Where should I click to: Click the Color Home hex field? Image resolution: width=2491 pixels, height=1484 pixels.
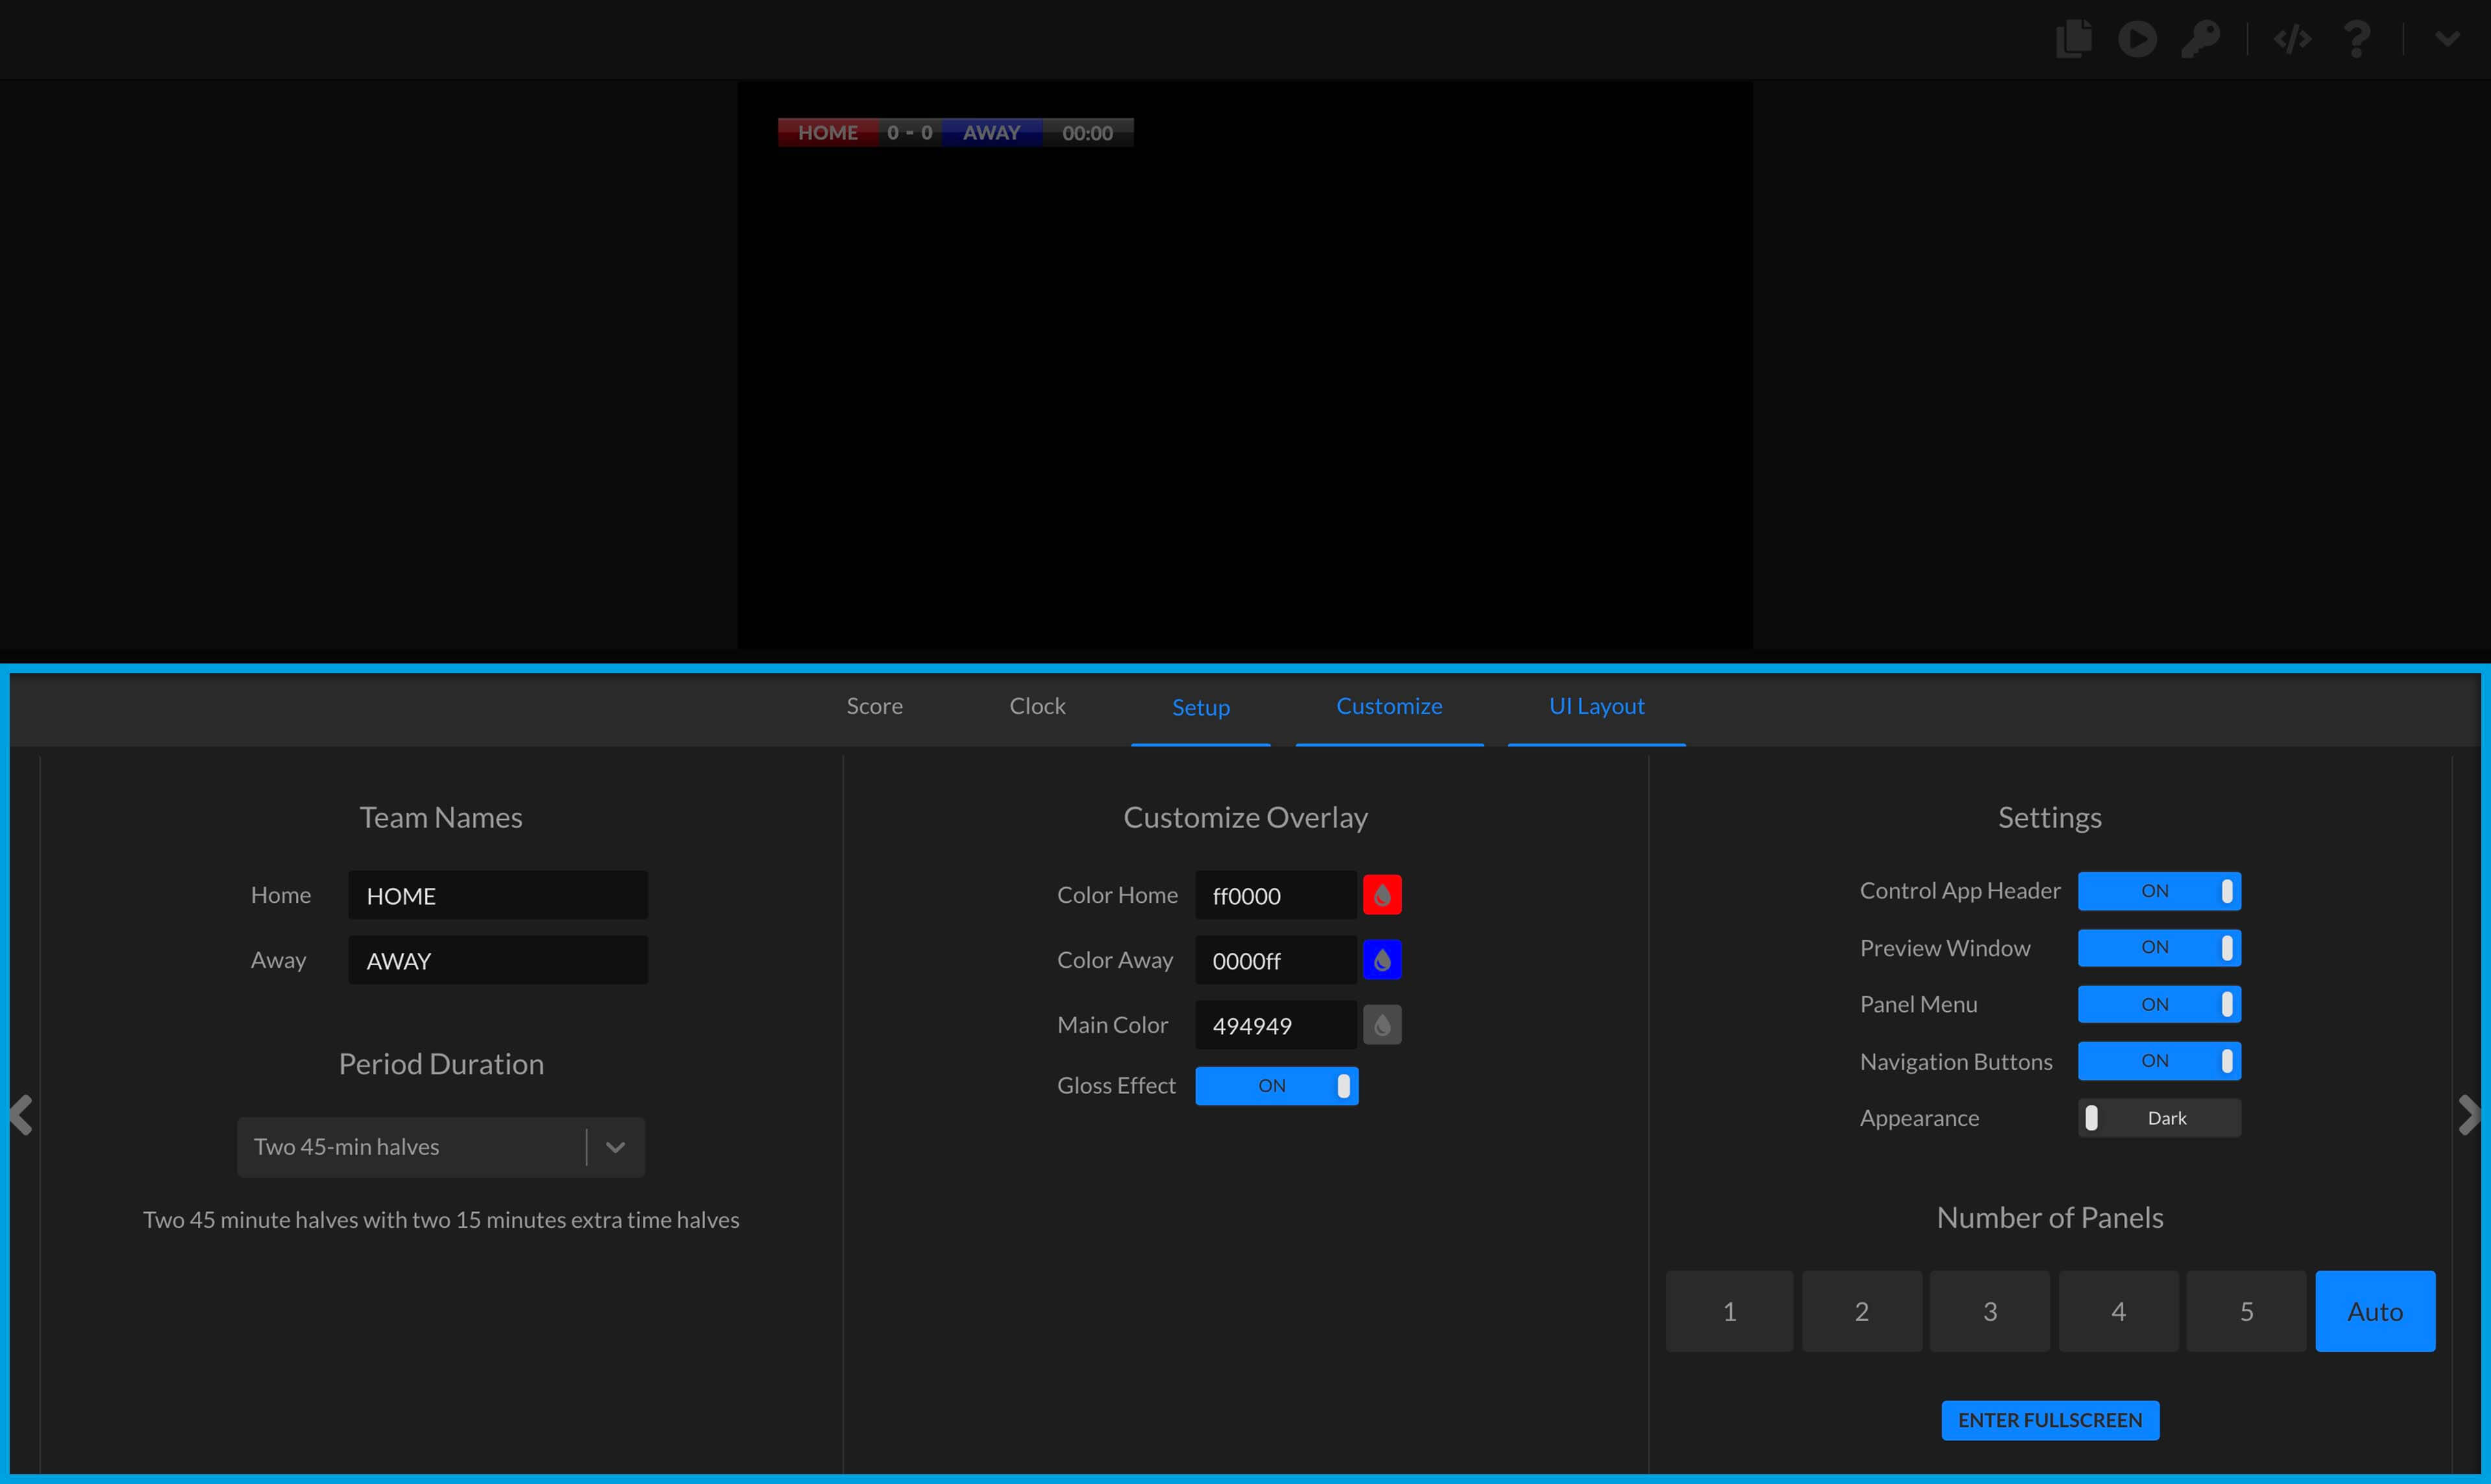point(1276,895)
